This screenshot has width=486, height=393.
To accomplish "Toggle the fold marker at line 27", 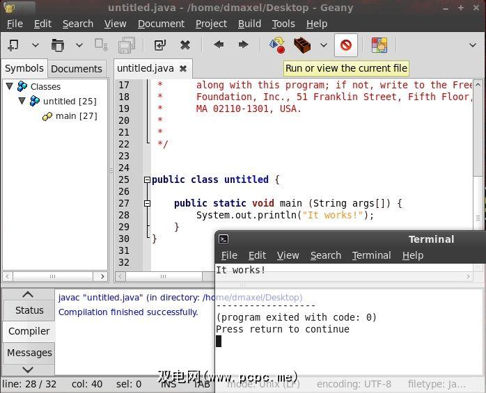I will click(x=147, y=203).
